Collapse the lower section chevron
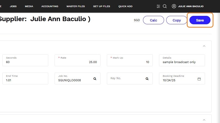 [204, 120]
